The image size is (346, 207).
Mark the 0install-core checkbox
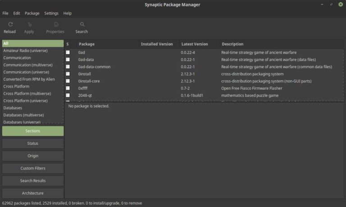(x=68, y=81)
